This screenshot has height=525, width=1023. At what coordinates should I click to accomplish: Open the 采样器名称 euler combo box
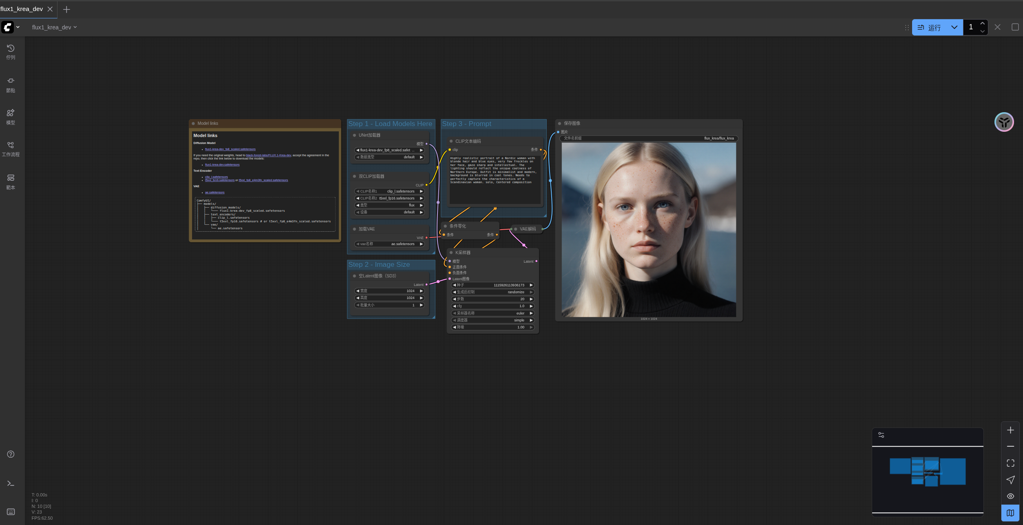click(493, 313)
